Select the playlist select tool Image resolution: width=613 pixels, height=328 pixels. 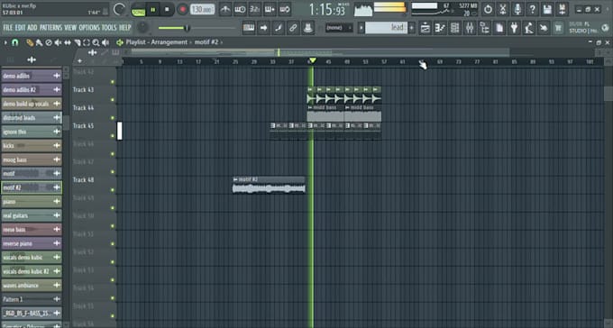point(87,42)
